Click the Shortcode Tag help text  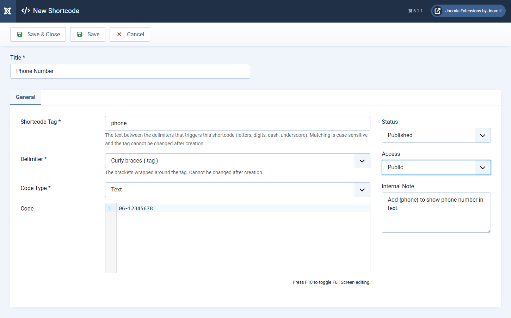point(236,139)
